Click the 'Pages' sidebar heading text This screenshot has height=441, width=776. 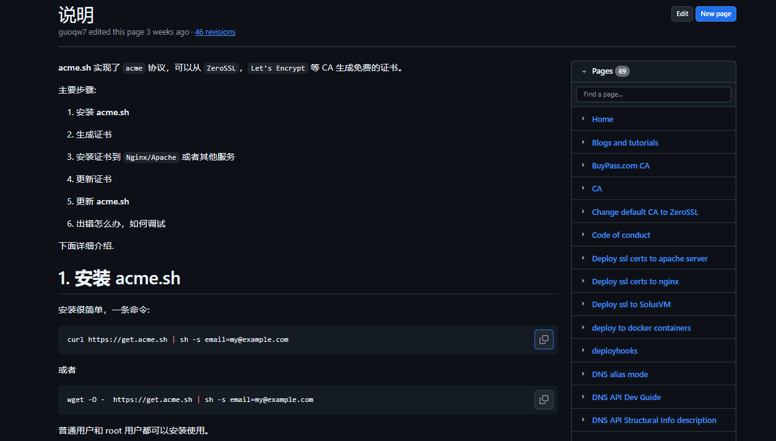602,71
